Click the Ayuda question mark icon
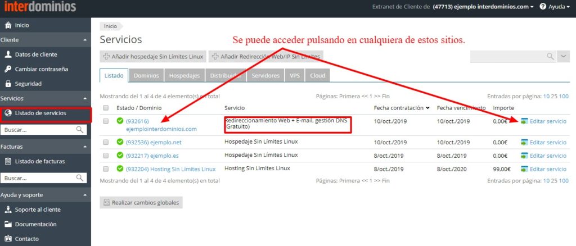 click(x=543, y=7)
